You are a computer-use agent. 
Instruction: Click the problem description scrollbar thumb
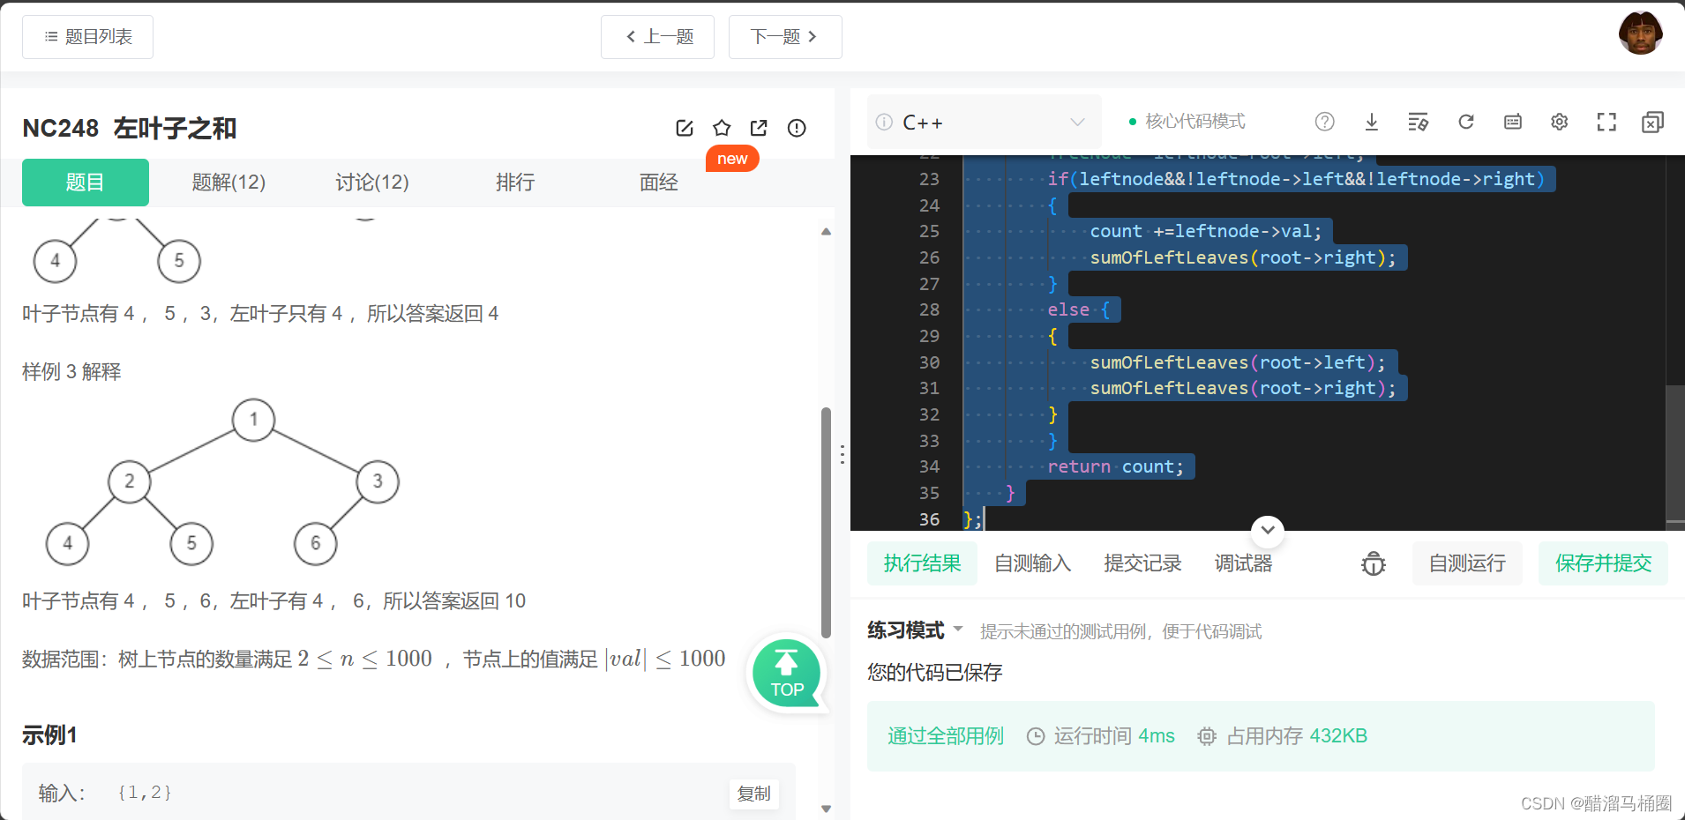pos(826,522)
